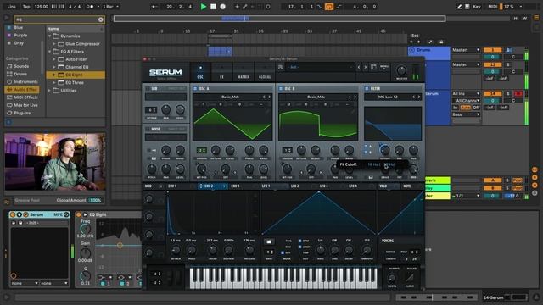Switch to Serum GLOBAL tab
This screenshot has height=305, width=543.
[x=265, y=72]
